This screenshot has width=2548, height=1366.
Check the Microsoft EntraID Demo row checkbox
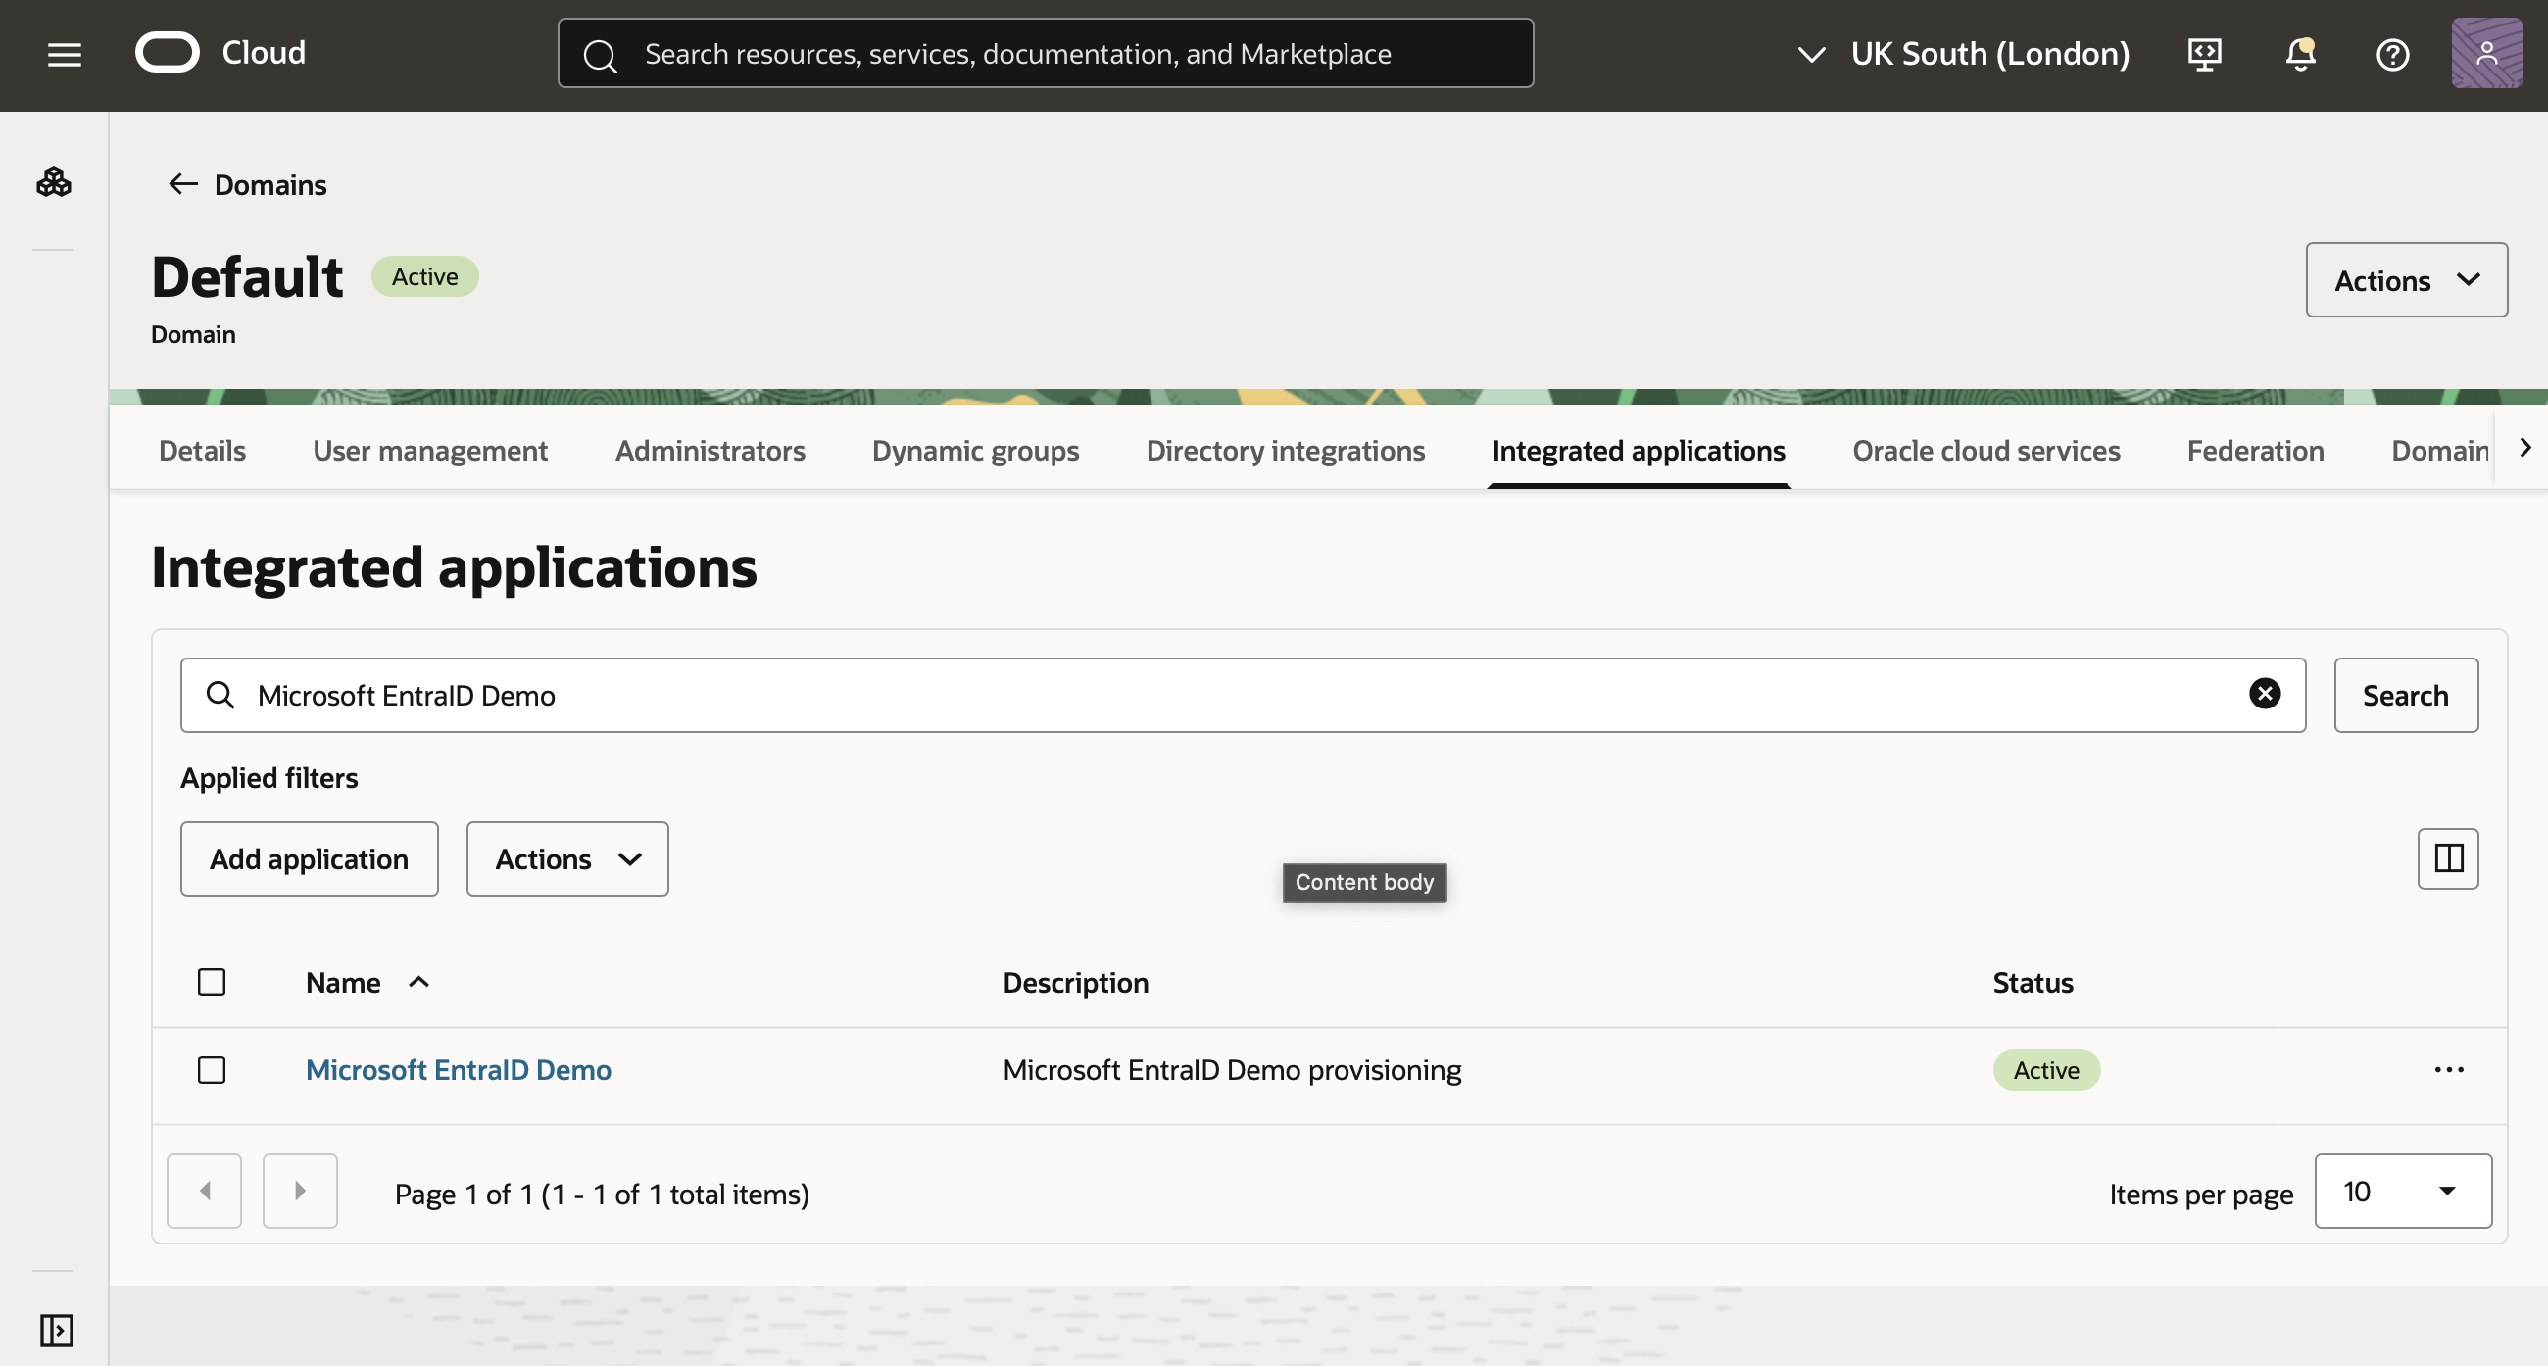pos(211,1069)
